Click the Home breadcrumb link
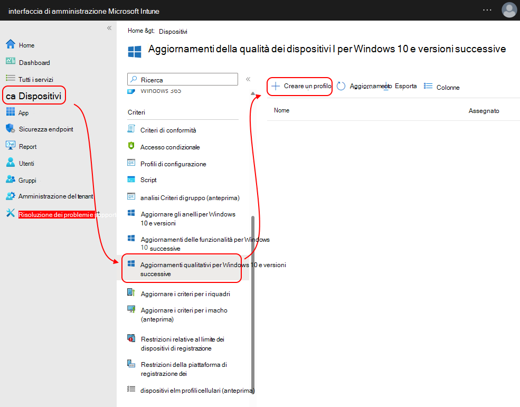The image size is (520, 407). (135, 31)
